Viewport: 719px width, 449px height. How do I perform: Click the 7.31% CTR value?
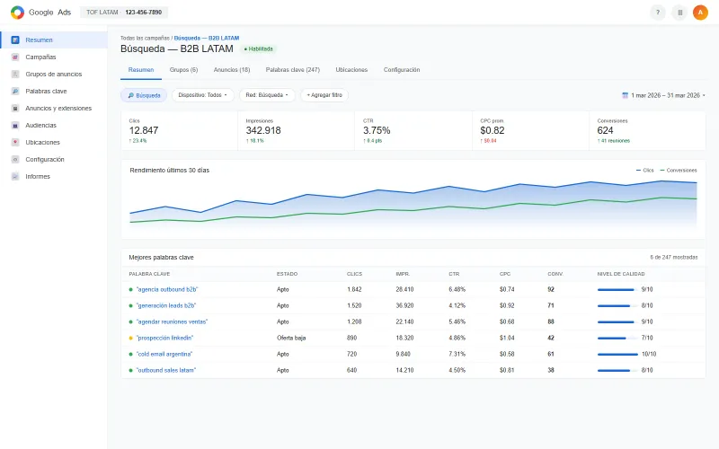457,354
